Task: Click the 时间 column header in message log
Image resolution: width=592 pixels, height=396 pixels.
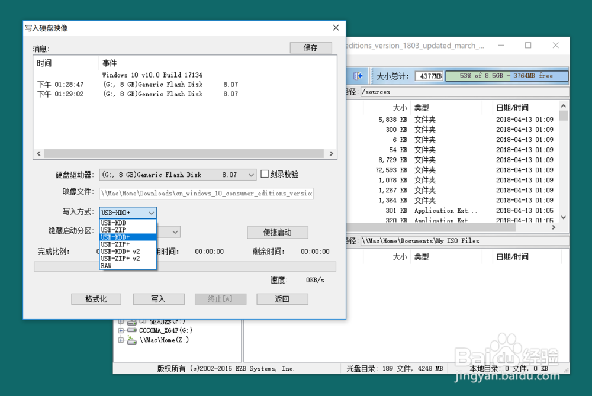Action: (x=44, y=63)
